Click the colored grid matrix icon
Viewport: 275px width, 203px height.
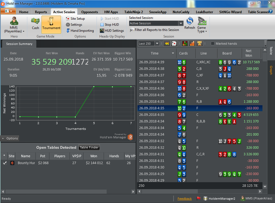tap(185, 43)
